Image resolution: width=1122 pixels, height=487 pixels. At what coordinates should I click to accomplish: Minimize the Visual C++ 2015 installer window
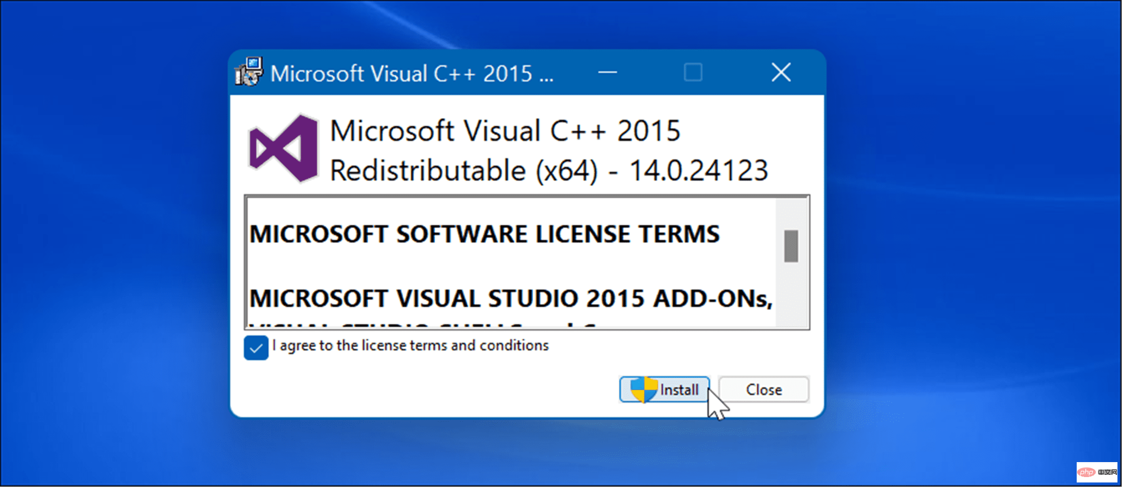tap(607, 72)
